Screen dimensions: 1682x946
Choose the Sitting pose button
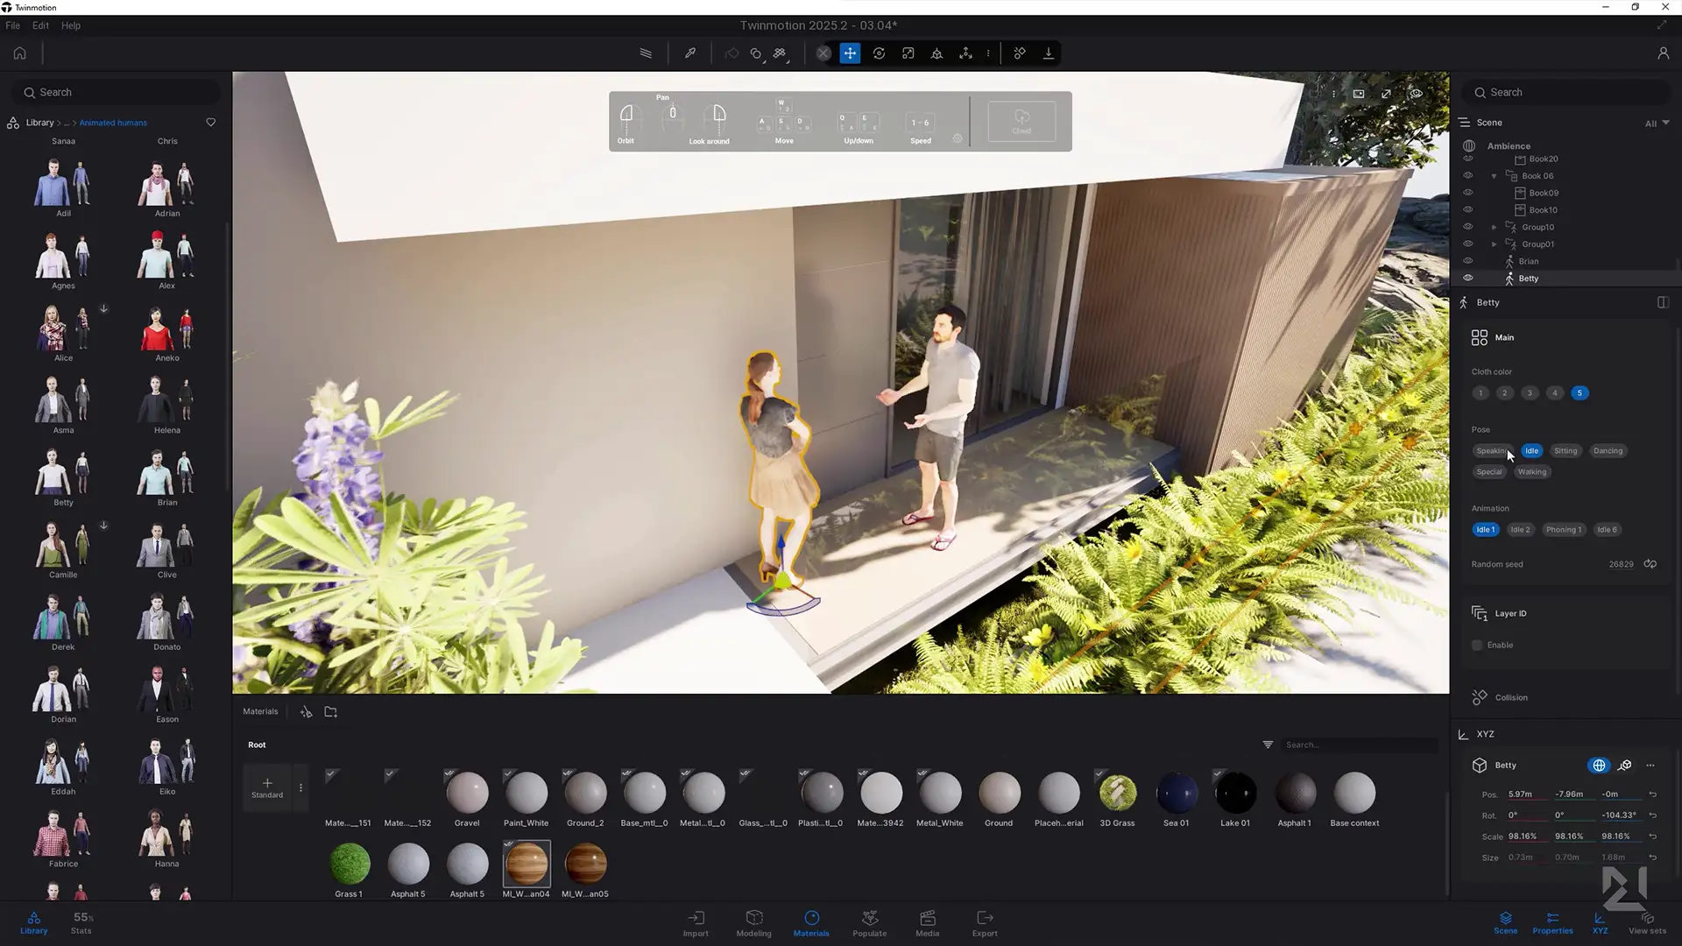[1565, 451]
